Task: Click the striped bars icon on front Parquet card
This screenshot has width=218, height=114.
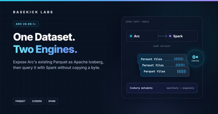Action: pyautogui.click(x=182, y=72)
